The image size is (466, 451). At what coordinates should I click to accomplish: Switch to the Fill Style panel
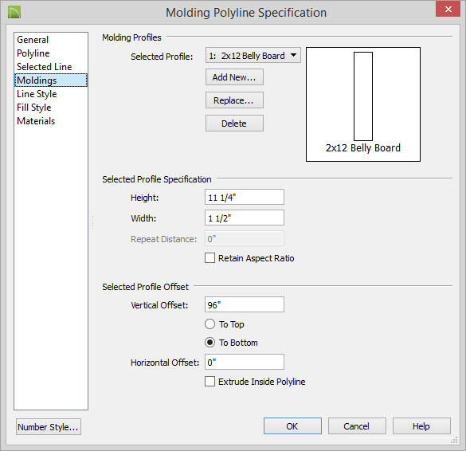pyautogui.click(x=34, y=108)
